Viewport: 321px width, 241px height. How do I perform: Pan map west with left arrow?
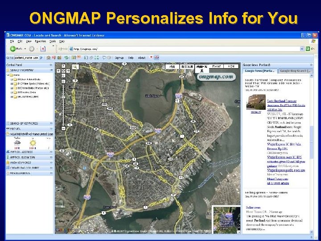pos(58,71)
